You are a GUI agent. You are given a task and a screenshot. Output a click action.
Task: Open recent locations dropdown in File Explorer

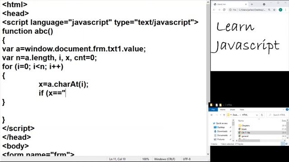click(220, 115)
